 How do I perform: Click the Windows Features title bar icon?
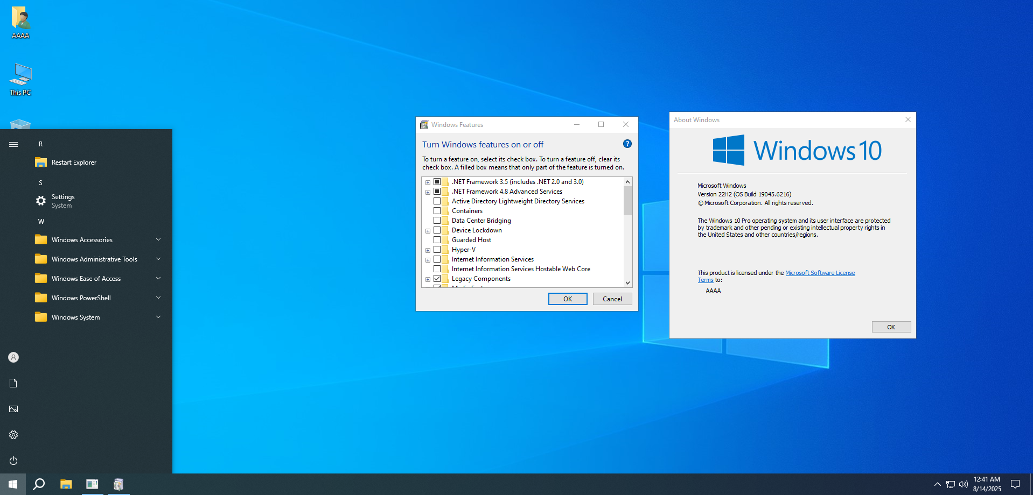[x=424, y=124]
